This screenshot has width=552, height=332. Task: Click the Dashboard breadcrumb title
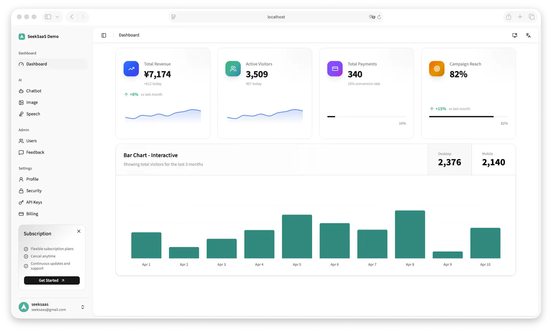(129, 35)
